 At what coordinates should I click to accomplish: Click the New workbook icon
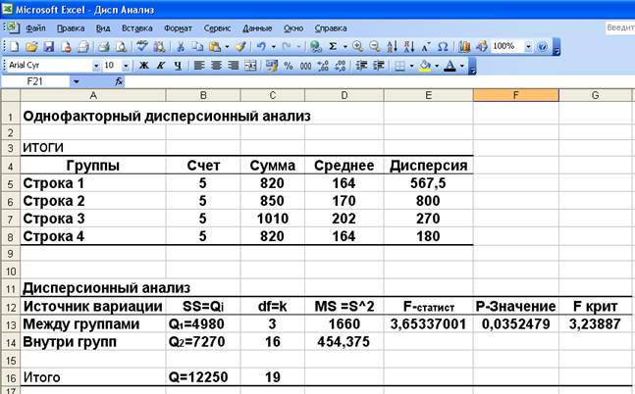coord(14,47)
